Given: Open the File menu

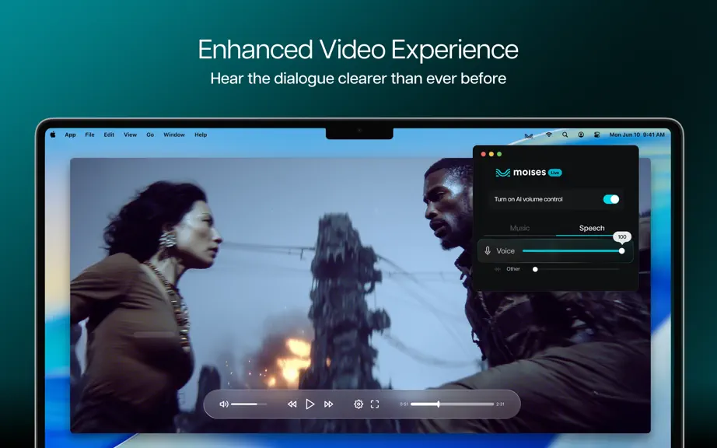Looking at the screenshot, I should [89, 135].
